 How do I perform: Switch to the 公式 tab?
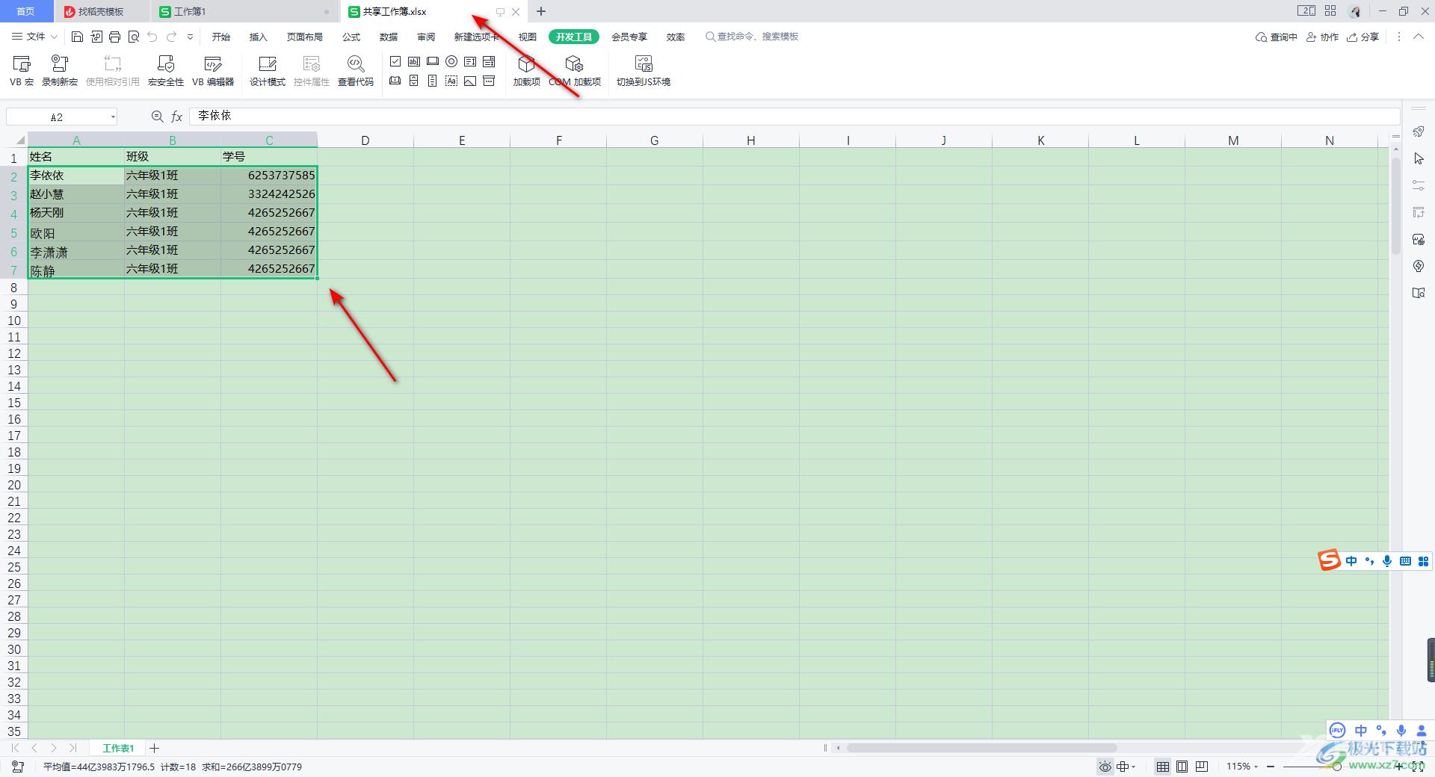tap(351, 37)
